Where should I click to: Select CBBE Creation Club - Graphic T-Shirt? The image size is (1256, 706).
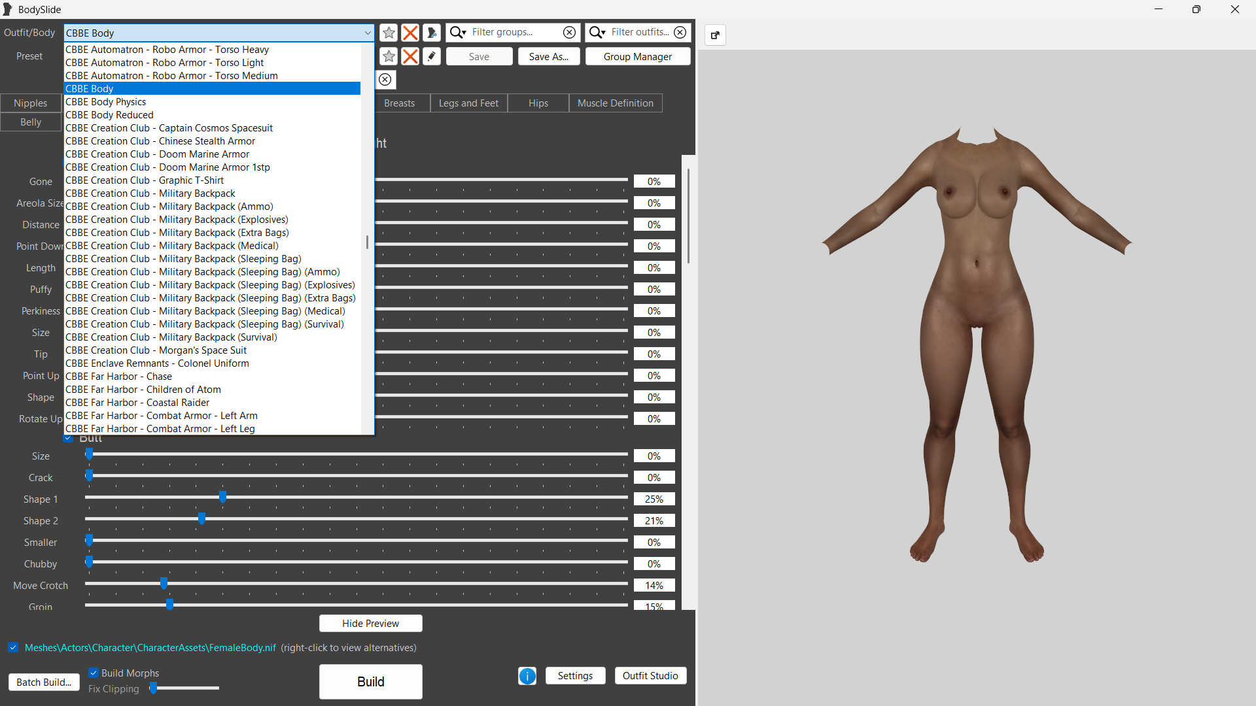click(x=213, y=180)
